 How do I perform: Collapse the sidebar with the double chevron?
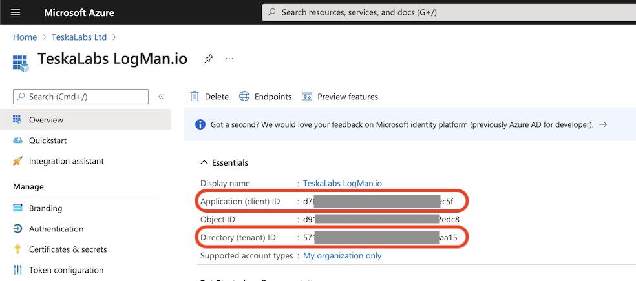(161, 97)
